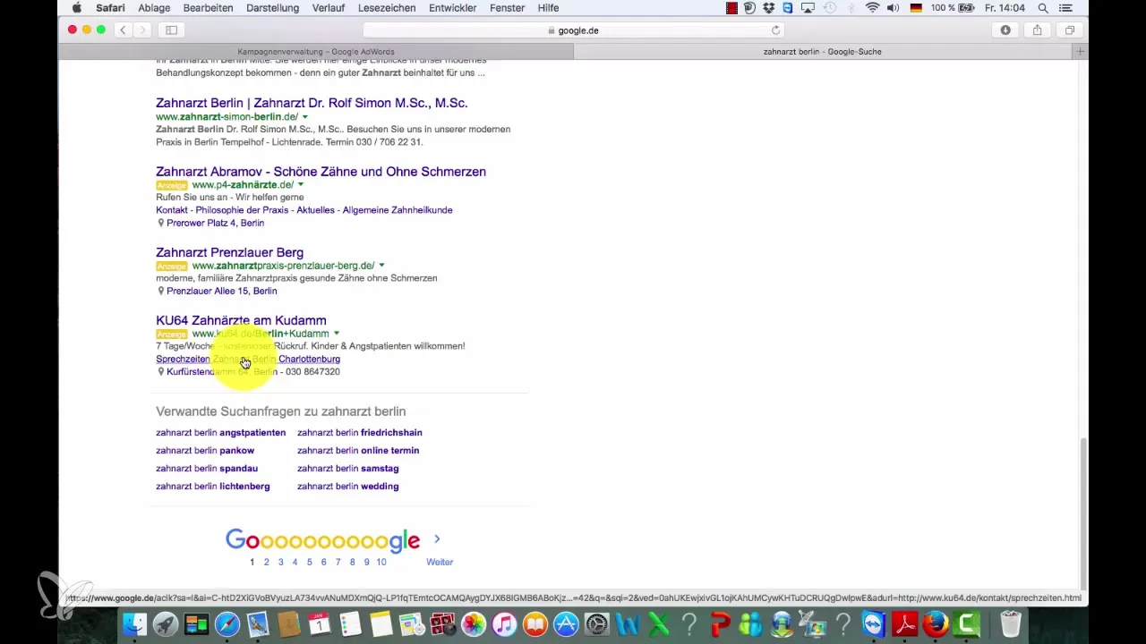Open Finder from the Dock
This screenshot has height=644, width=1146.
tap(134, 623)
